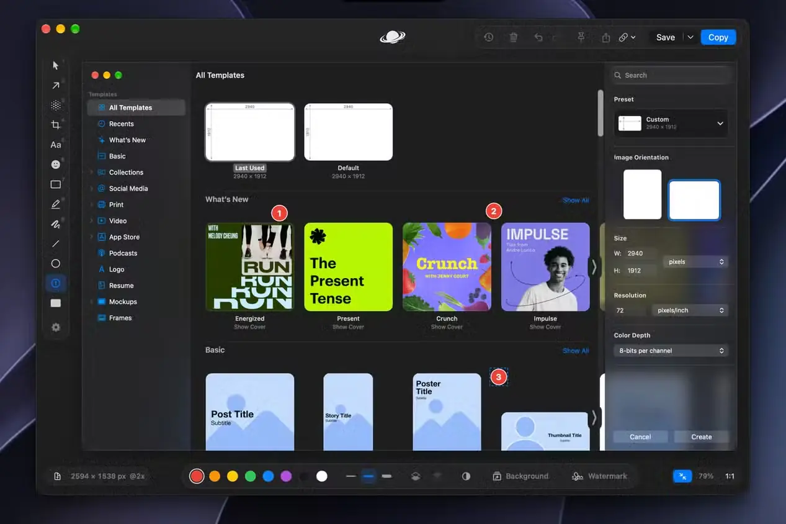The image size is (786, 524).
Task: Open the Background options button
Action: pyautogui.click(x=520, y=476)
